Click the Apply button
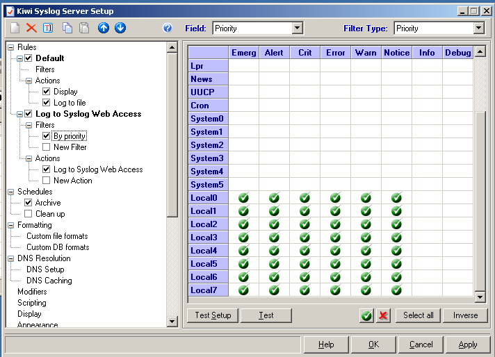This screenshot has height=357, width=495. tap(468, 344)
